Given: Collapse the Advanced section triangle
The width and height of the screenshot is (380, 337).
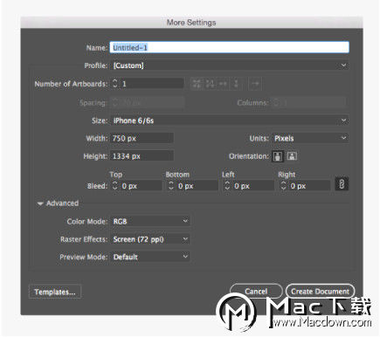Looking at the screenshot, I should [40, 203].
